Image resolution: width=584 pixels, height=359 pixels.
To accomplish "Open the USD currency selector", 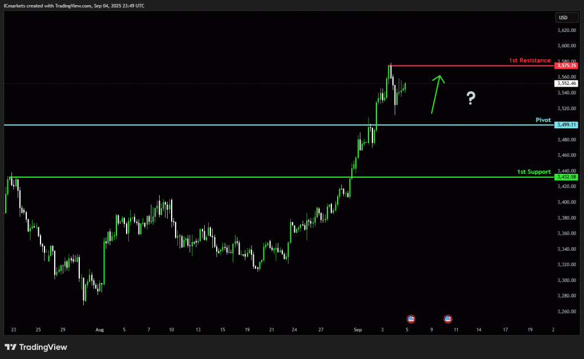I will tap(566, 18).
